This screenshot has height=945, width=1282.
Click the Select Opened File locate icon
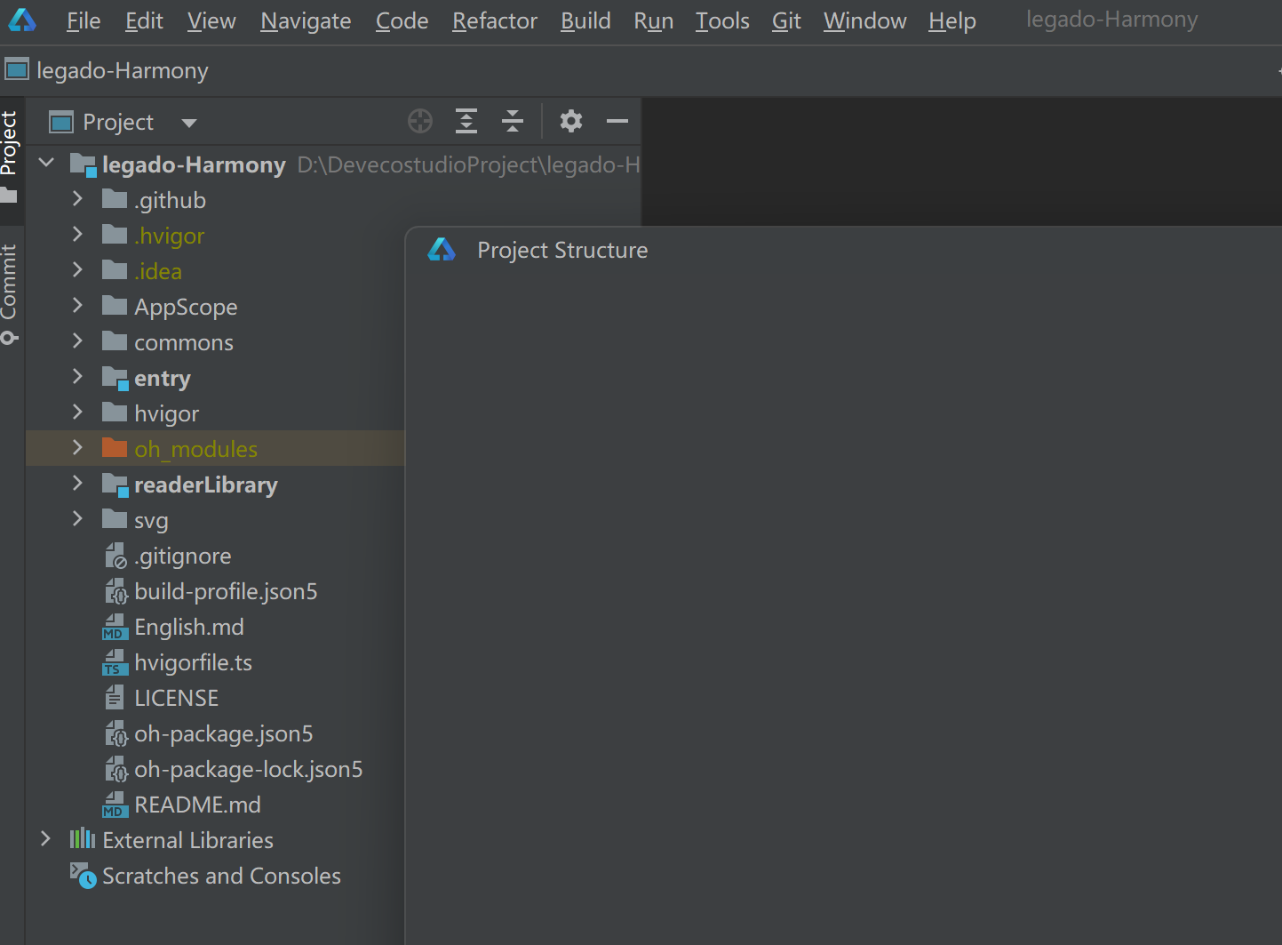[x=420, y=121]
